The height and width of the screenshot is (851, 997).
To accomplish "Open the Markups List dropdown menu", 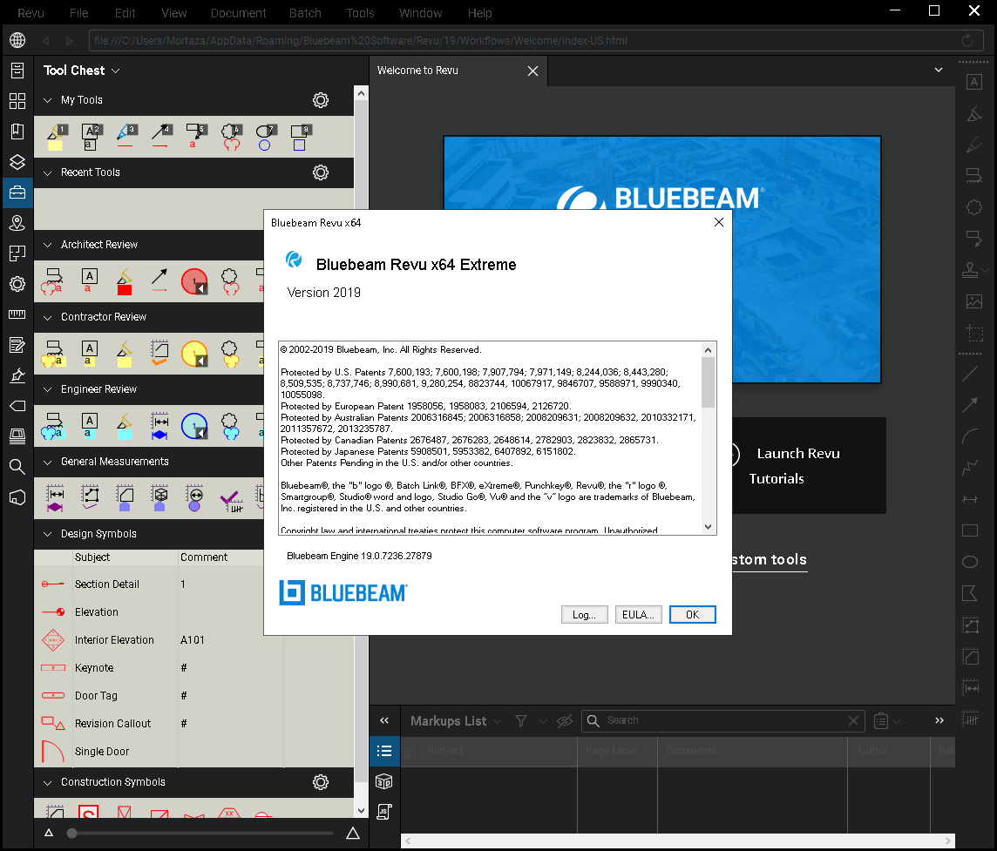I will point(497,721).
